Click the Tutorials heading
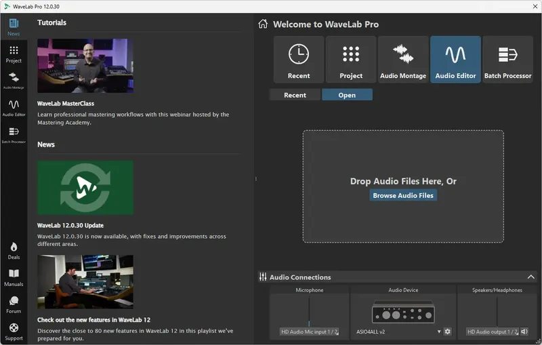The image size is (542, 345). (52, 22)
